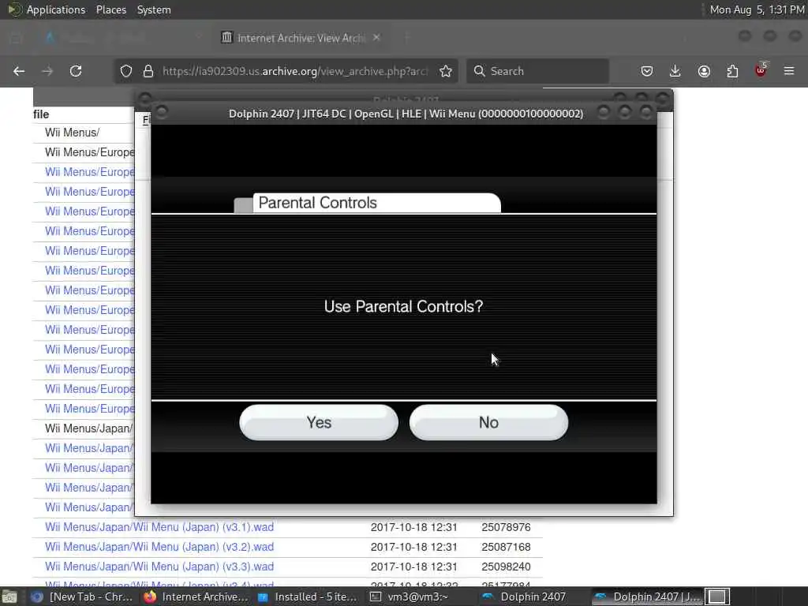Click size value 25098240
808x606 pixels.
pyautogui.click(x=506, y=567)
